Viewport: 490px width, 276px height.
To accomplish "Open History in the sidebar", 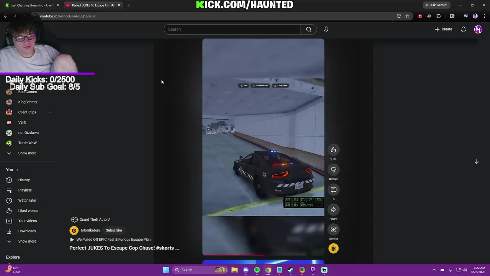I will [24, 180].
